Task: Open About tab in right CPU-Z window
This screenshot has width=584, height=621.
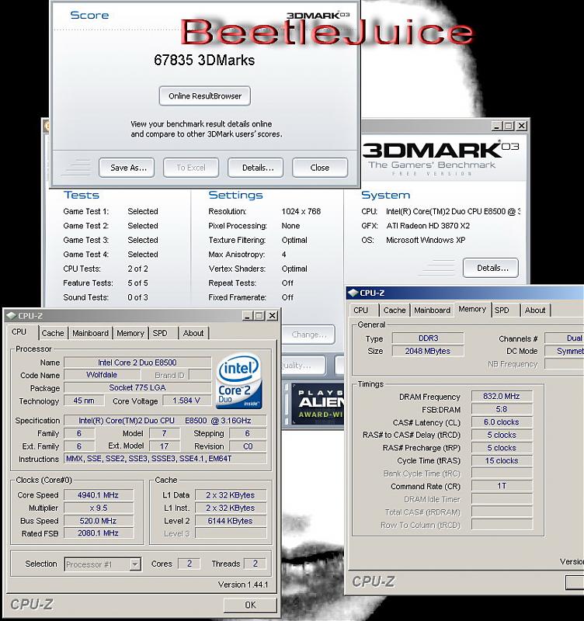Action: click(535, 310)
